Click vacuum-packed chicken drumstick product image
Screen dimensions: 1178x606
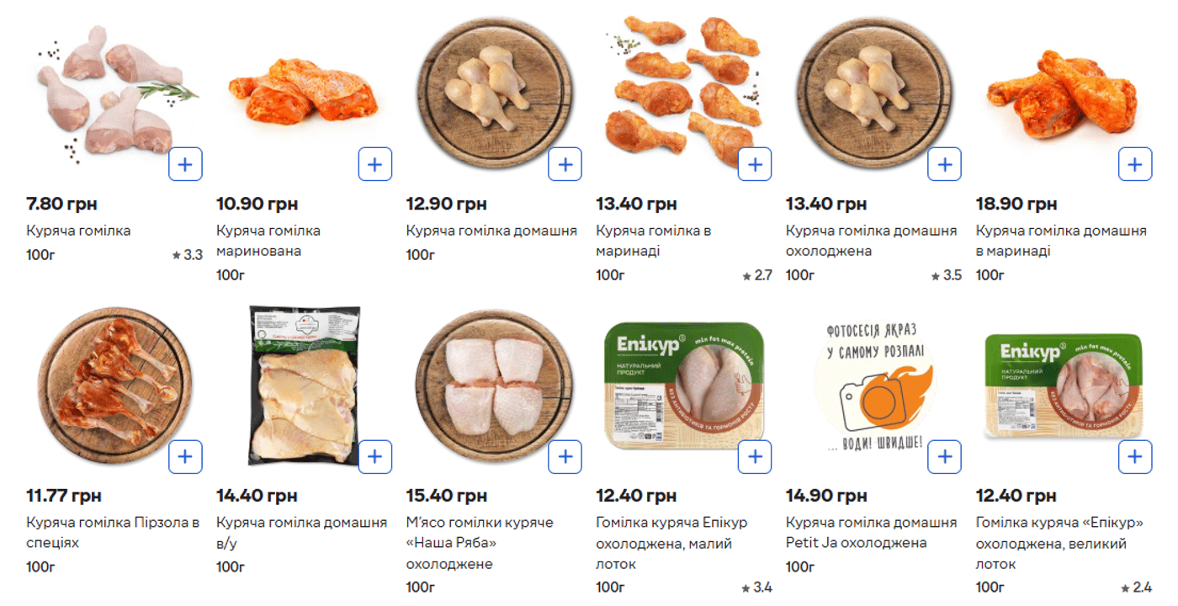tap(305, 385)
